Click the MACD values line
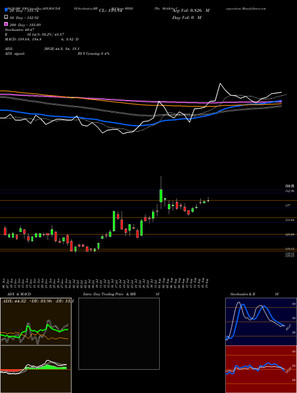297x393 pixels. tap(42, 39)
